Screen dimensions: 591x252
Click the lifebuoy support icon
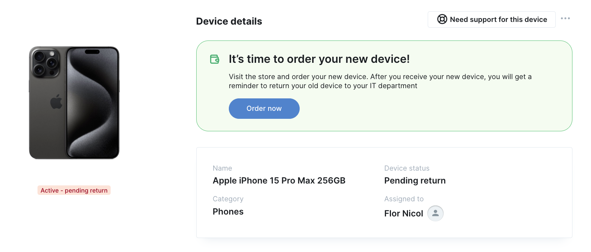(442, 19)
